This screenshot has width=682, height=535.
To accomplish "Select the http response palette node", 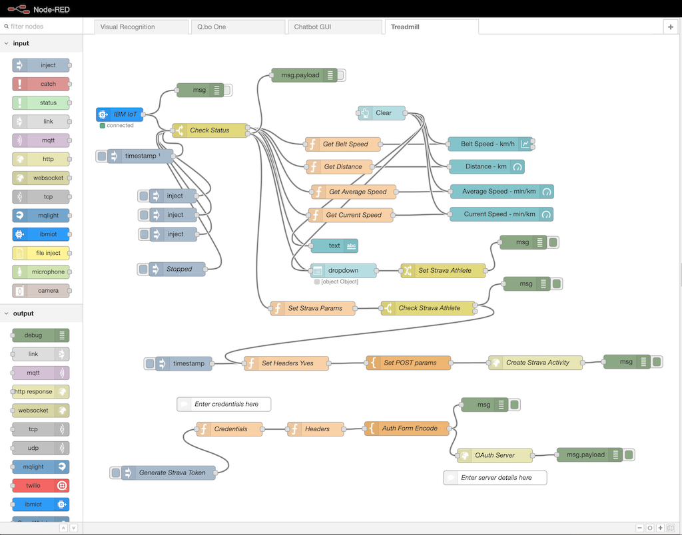I will click(x=41, y=391).
